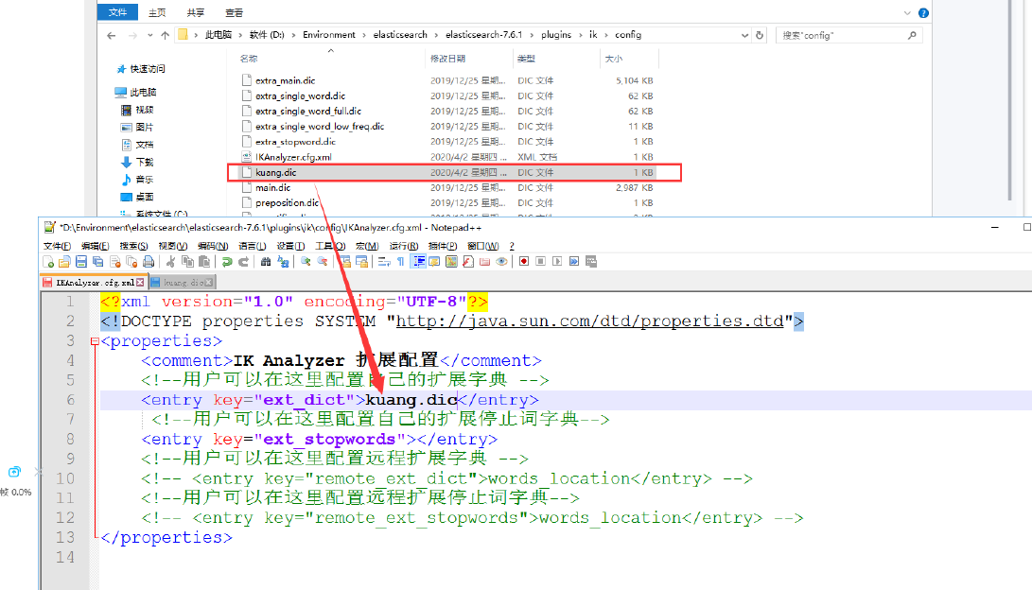Click the Cut scissors icon in toolbar

coord(171,262)
